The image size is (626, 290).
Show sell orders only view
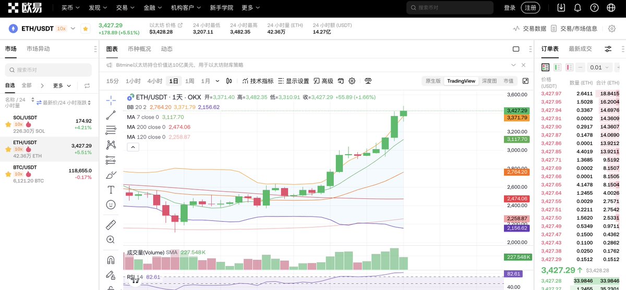tap(569, 67)
